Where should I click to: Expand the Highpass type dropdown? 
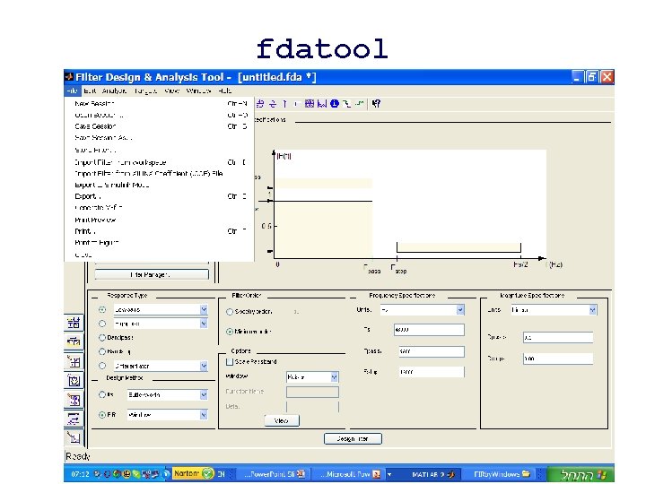pos(204,324)
